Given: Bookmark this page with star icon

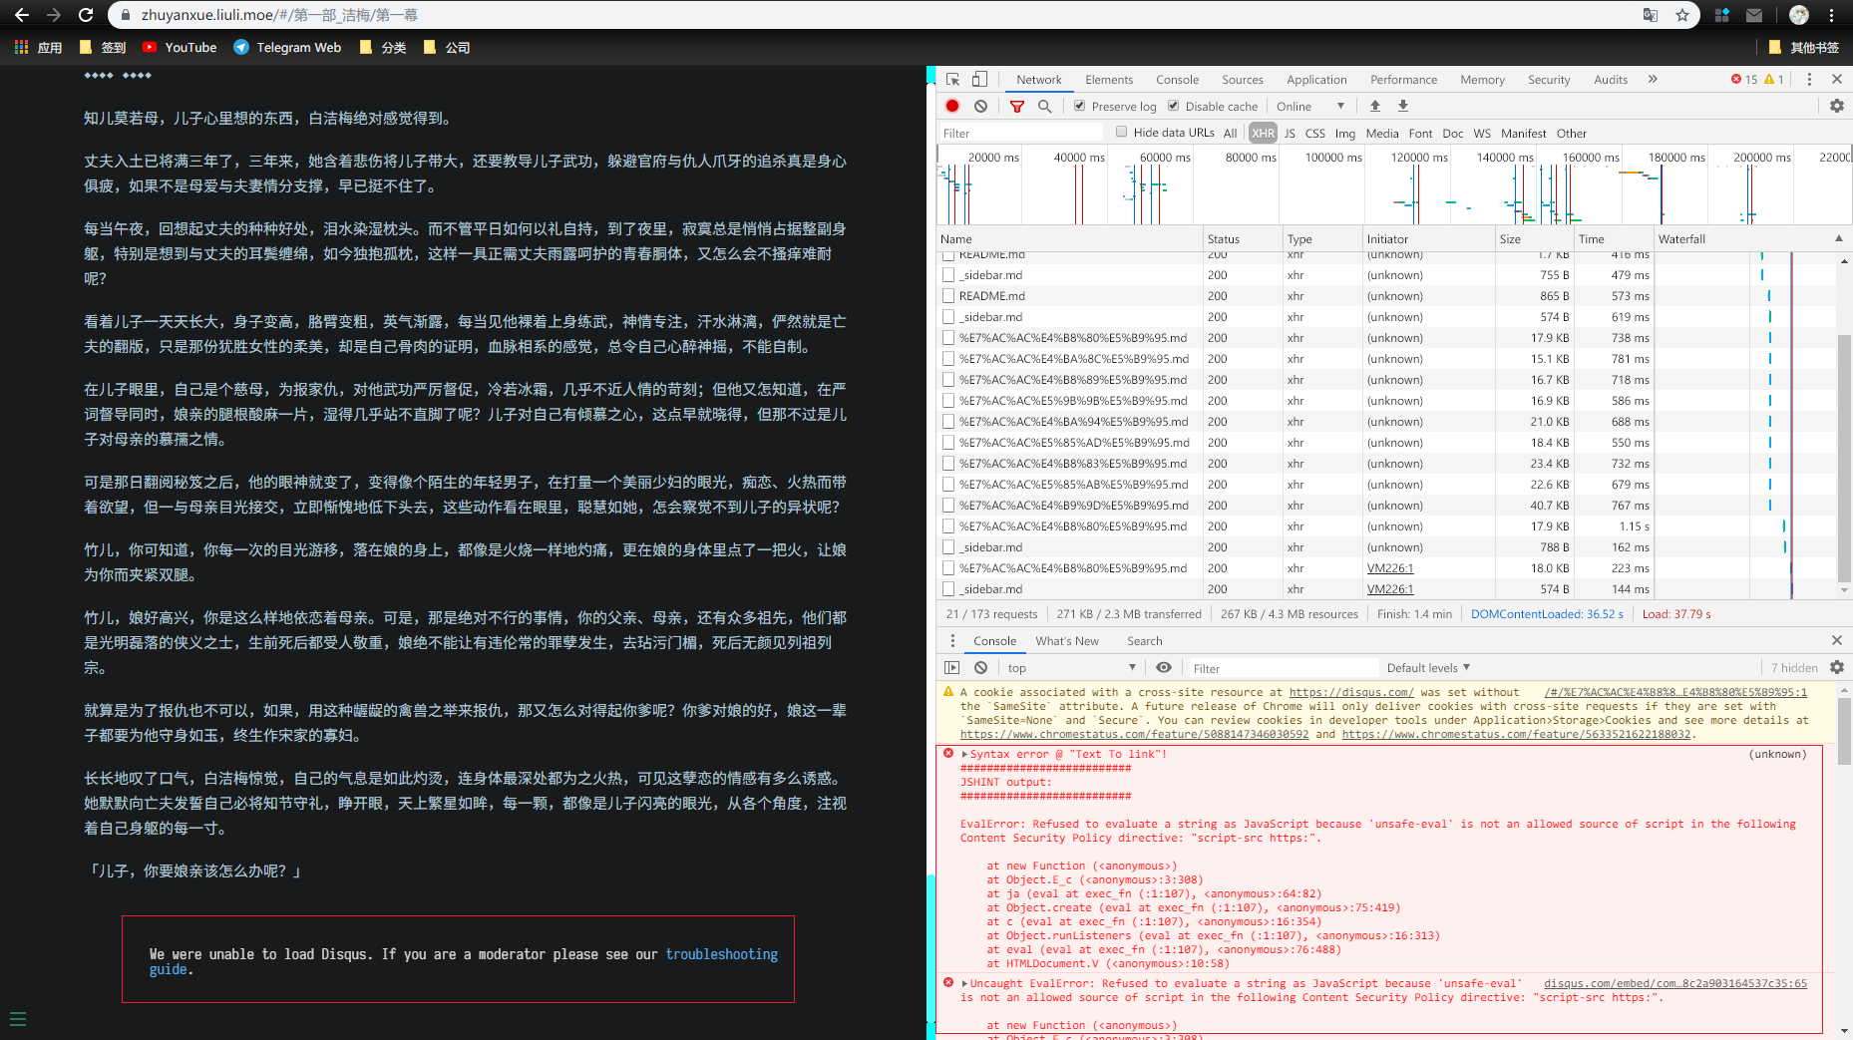Looking at the screenshot, I should pyautogui.click(x=1682, y=15).
